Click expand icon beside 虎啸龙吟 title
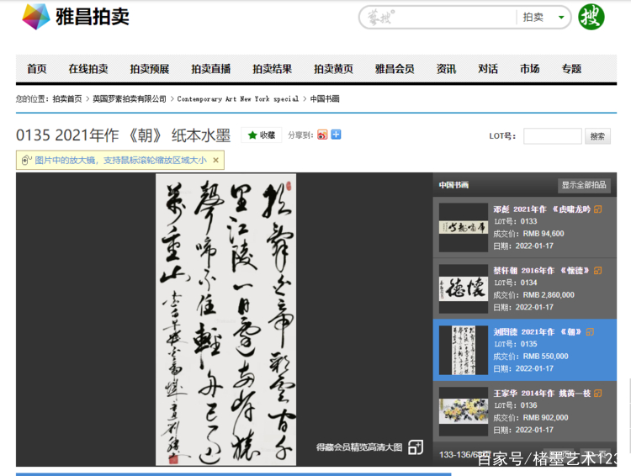 click(598, 209)
